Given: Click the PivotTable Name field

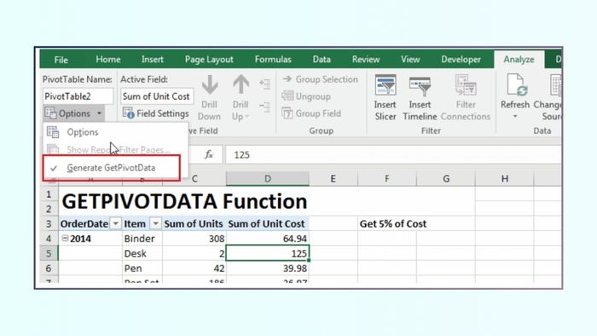Looking at the screenshot, I should point(78,96).
